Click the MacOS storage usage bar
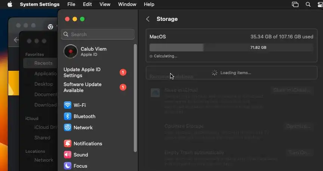Screen dimensions: 323x171 231,48
